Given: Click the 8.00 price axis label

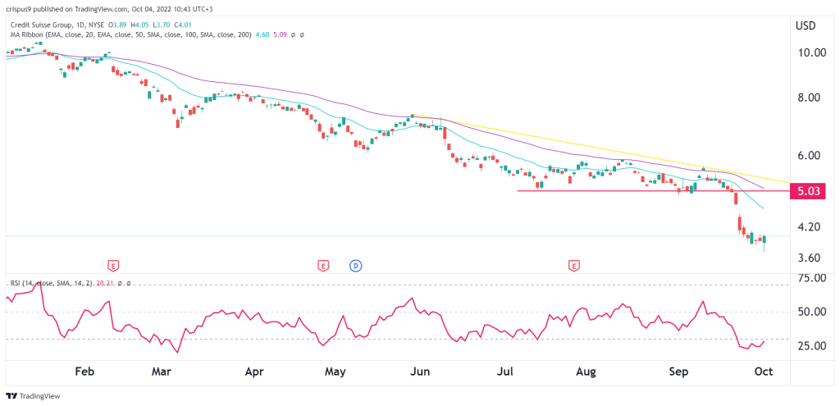Looking at the screenshot, I should (x=809, y=98).
